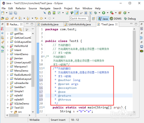The width and height of the screenshot is (144, 123).
Task: Click the green Run toolbar icon
Action: tap(104, 13)
